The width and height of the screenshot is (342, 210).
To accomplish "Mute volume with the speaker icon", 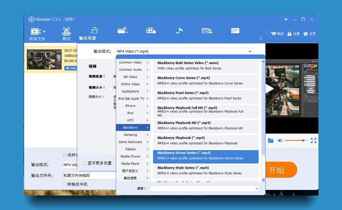I will 280,140.
